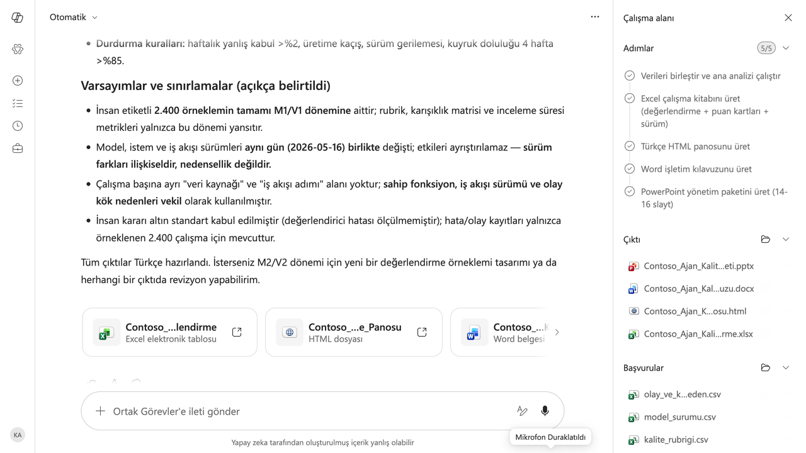Click the 5/5 steps progress badge
Image resolution: width=806 pixels, height=453 pixels.
click(766, 48)
